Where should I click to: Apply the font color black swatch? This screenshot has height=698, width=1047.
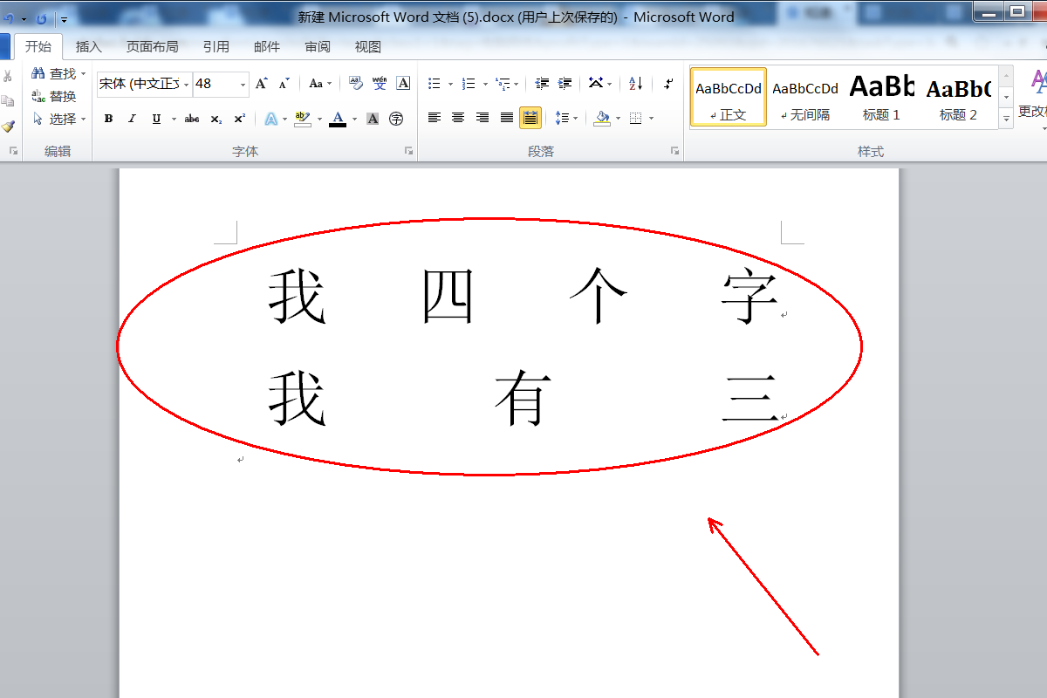coord(338,119)
